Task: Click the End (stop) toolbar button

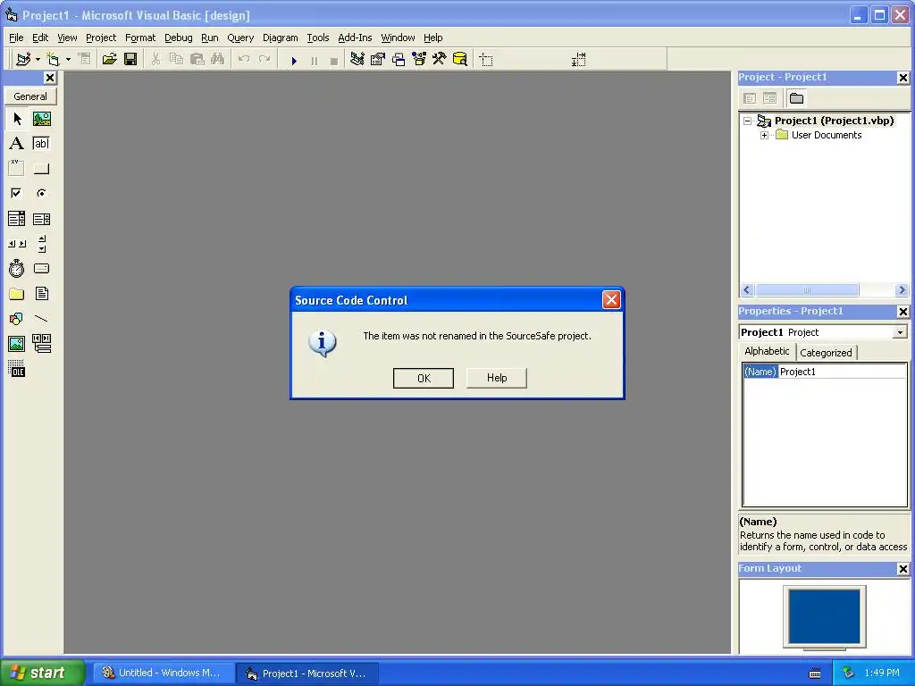Action: (x=334, y=60)
